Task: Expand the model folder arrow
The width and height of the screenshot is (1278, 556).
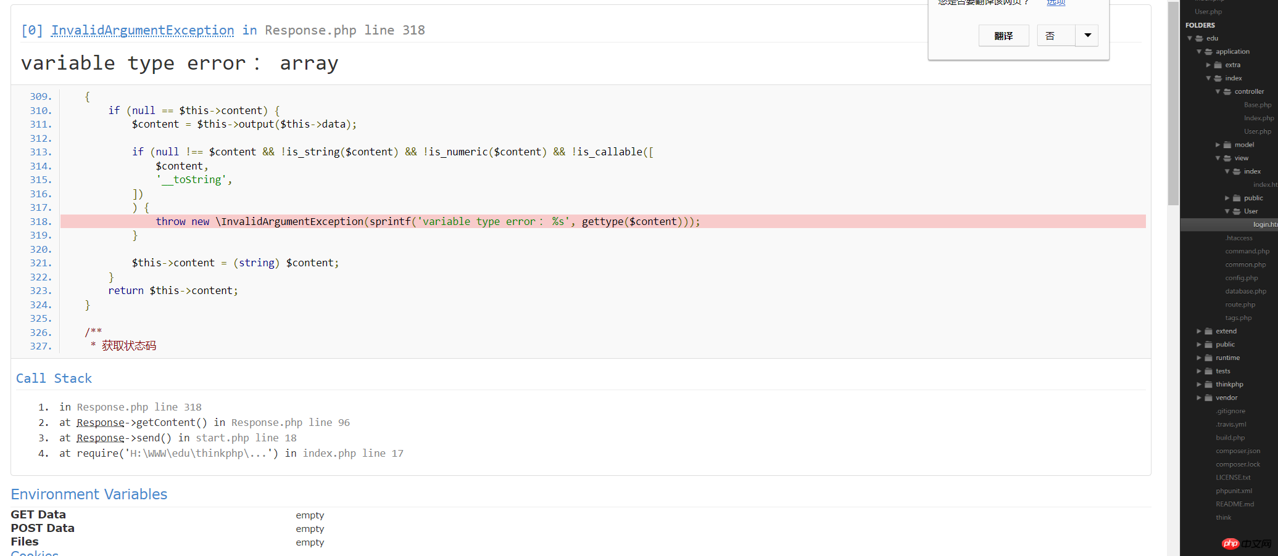Action: (x=1218, y=145)
